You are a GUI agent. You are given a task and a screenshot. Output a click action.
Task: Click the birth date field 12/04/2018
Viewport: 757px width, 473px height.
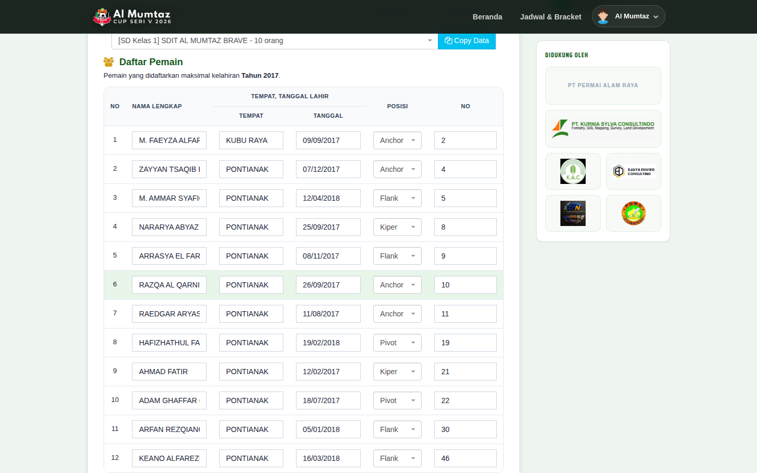(328, 198)
